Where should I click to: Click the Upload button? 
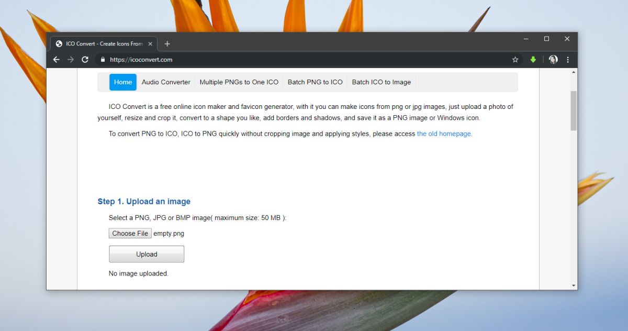pos(146,254)
